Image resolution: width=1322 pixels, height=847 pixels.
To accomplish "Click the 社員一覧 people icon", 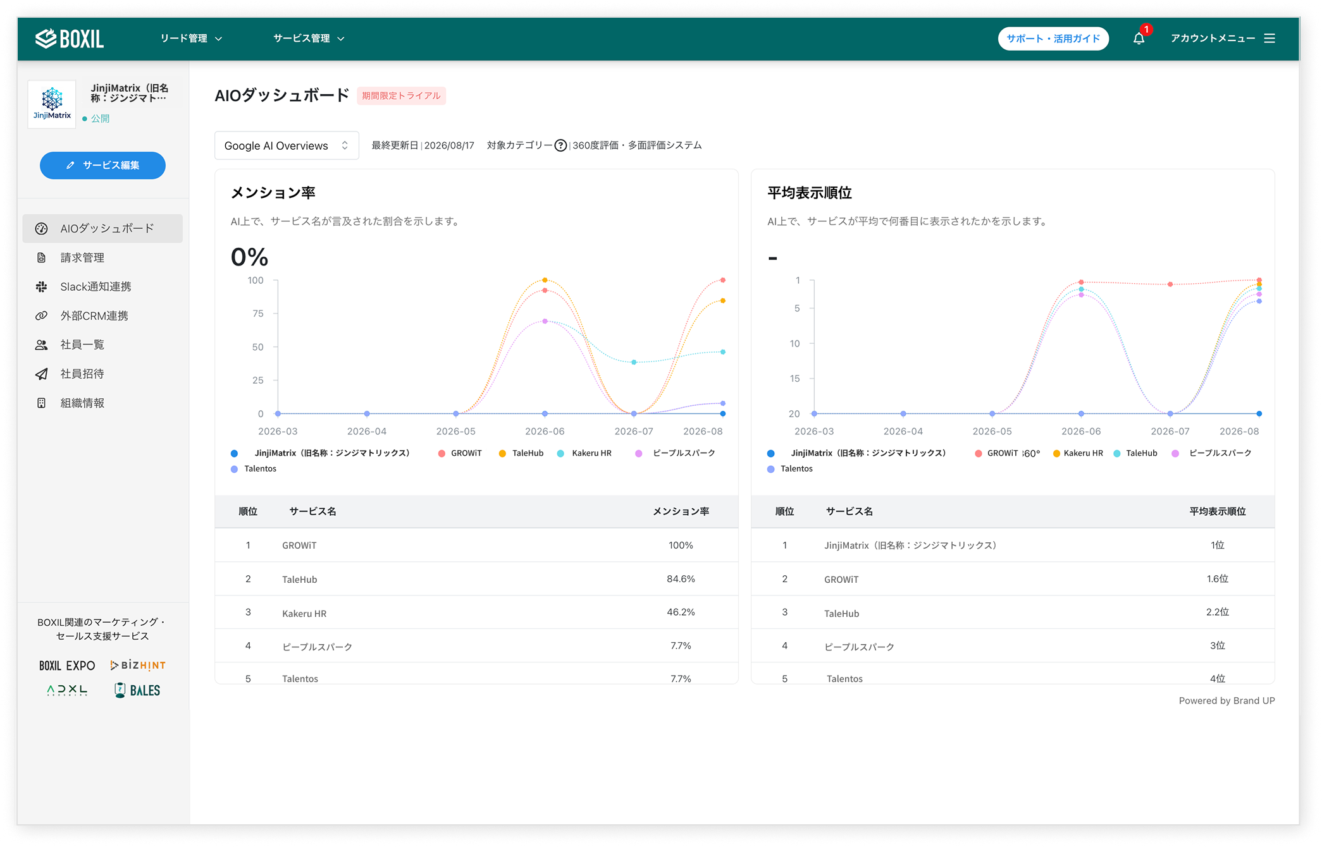I will pos(42,345).
